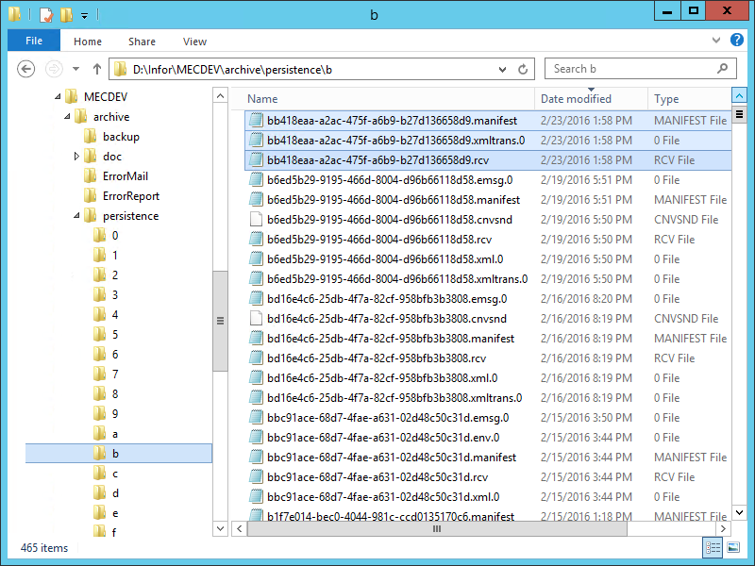Open Explorer Help question mark icon

tap(737, 41)
